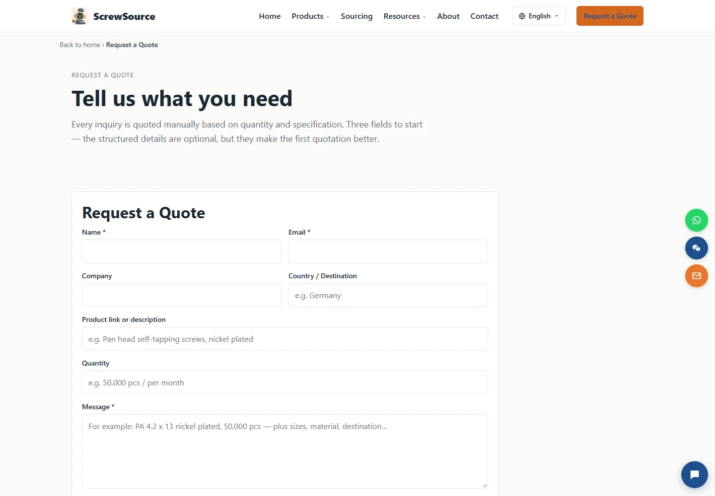Open the Sourcing page
This screenshot has height=496, width=715.
(x=357, y=16)
